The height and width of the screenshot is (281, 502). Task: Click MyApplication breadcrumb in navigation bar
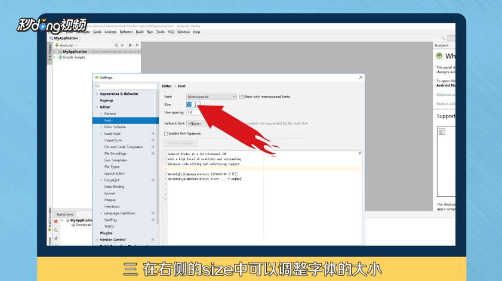[x=66, y=38]
